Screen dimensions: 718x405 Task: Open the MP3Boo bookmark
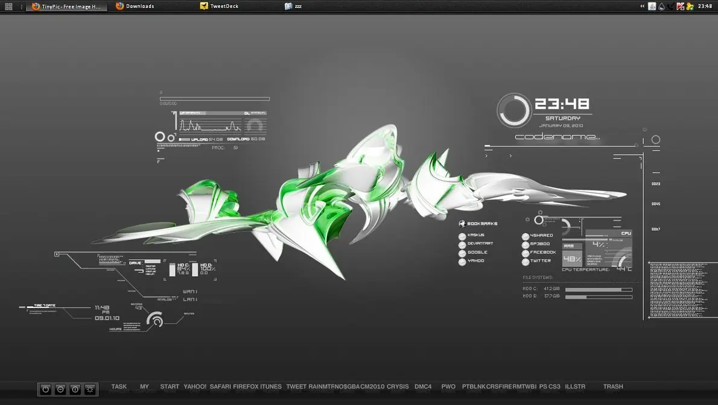pos(540,244)
